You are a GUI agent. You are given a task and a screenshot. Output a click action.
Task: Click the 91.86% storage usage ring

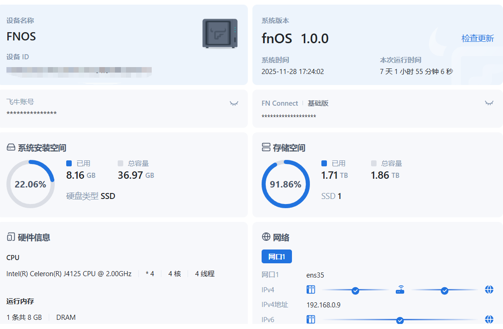point(286,184)
